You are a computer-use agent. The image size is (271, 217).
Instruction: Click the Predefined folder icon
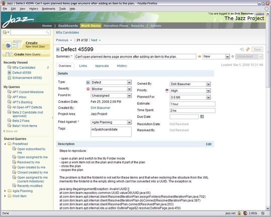click(10, 144)
